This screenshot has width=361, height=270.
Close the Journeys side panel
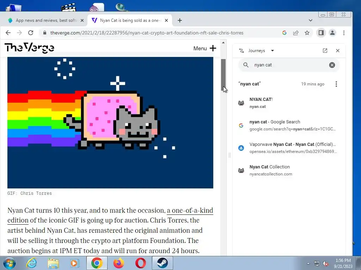tap(338, 51)
